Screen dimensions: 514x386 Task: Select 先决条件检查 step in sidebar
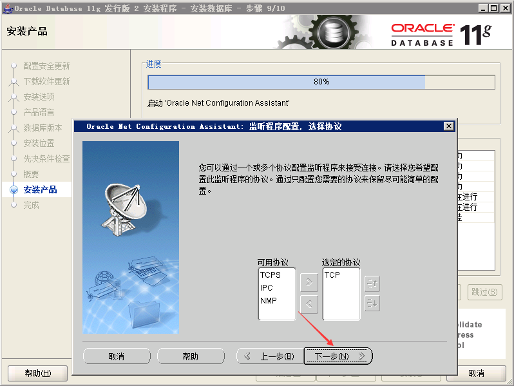[46, 159]
